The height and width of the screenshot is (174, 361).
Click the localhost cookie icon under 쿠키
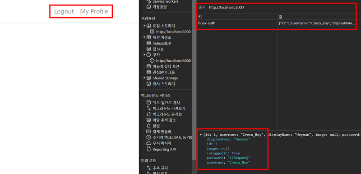pos(152,61)
